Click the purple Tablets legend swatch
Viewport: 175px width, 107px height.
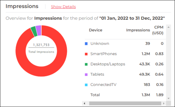86,74
